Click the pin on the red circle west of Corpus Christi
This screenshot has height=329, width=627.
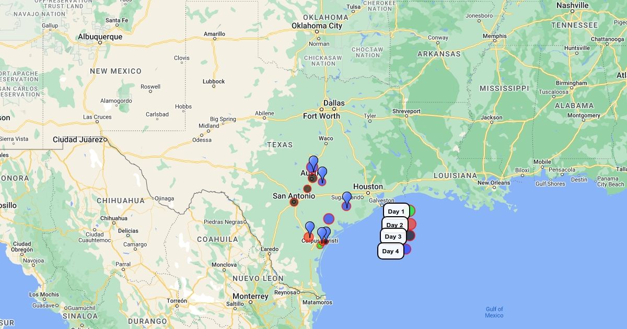(x=309, y=229)
